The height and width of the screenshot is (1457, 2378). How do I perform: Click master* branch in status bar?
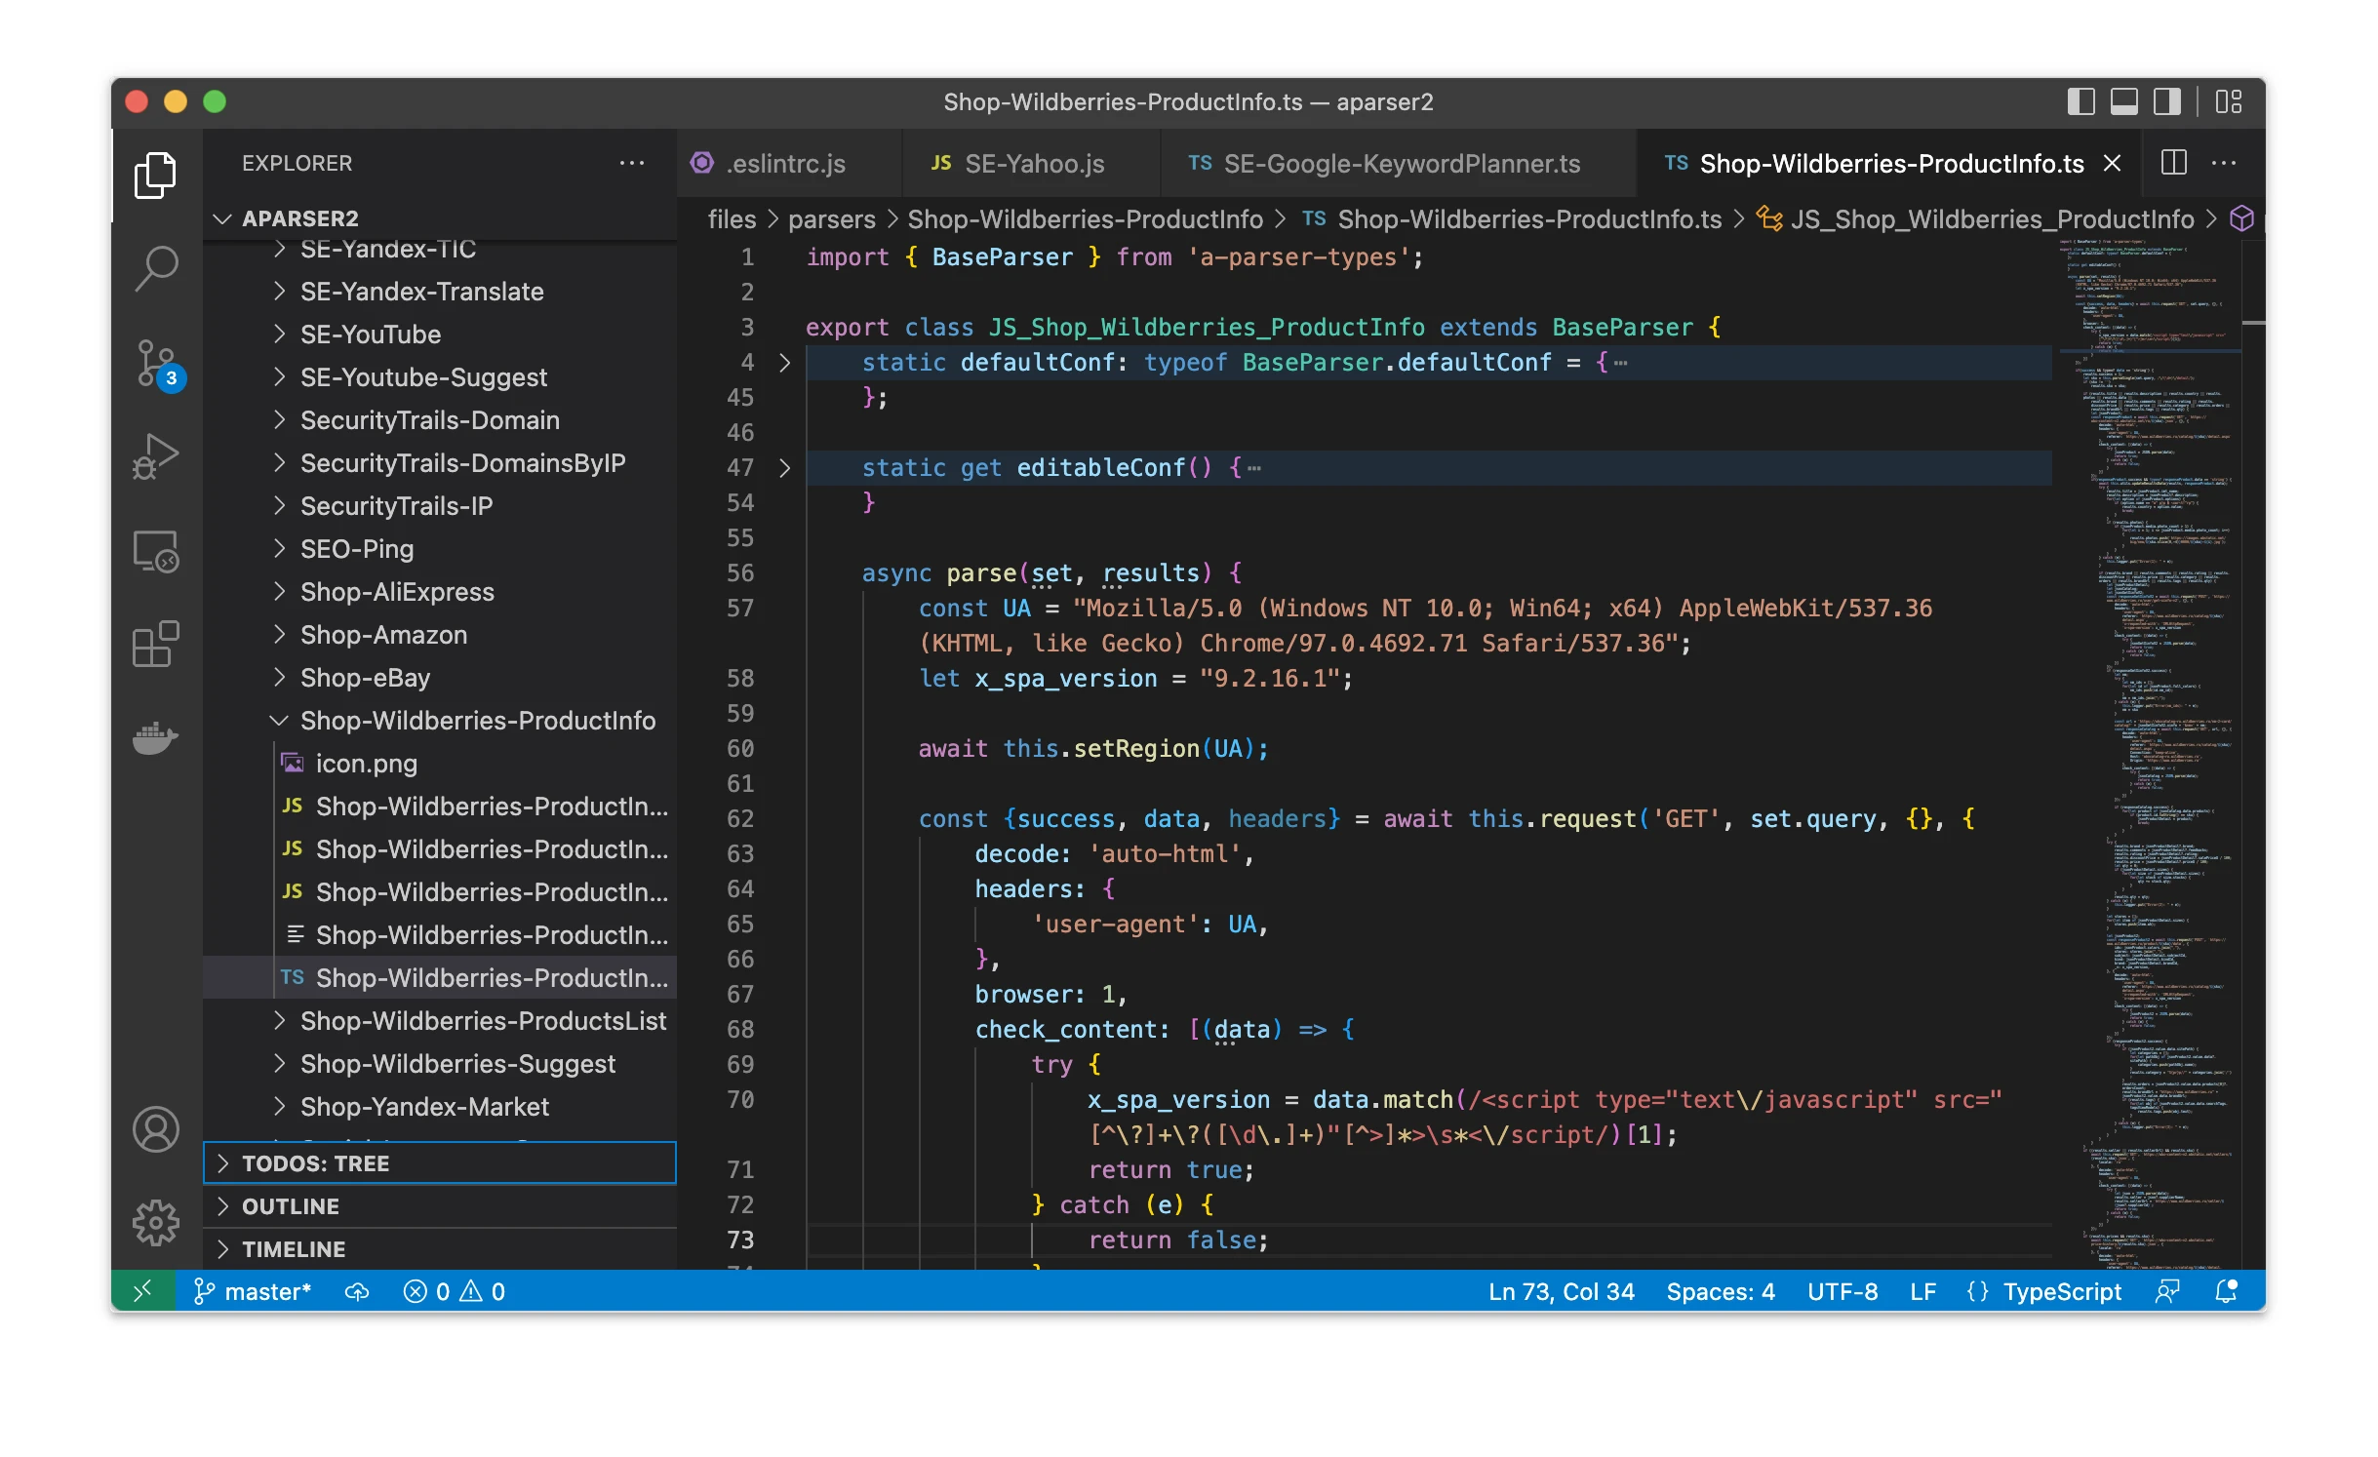tap(252, 1291)
